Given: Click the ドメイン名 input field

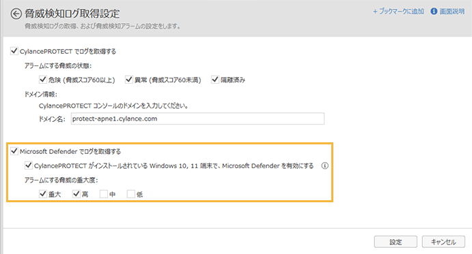Looking at the screenshot, I should coord(197,118).
